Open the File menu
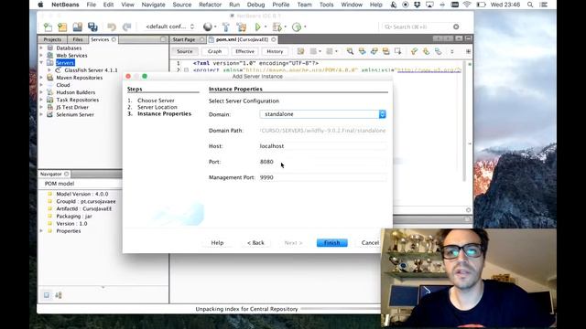This screenshot has height=329, width=586. point(92,5)
